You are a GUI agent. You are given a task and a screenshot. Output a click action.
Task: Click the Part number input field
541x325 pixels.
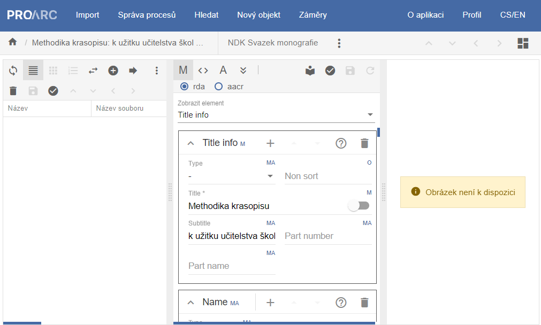(327, 236)
